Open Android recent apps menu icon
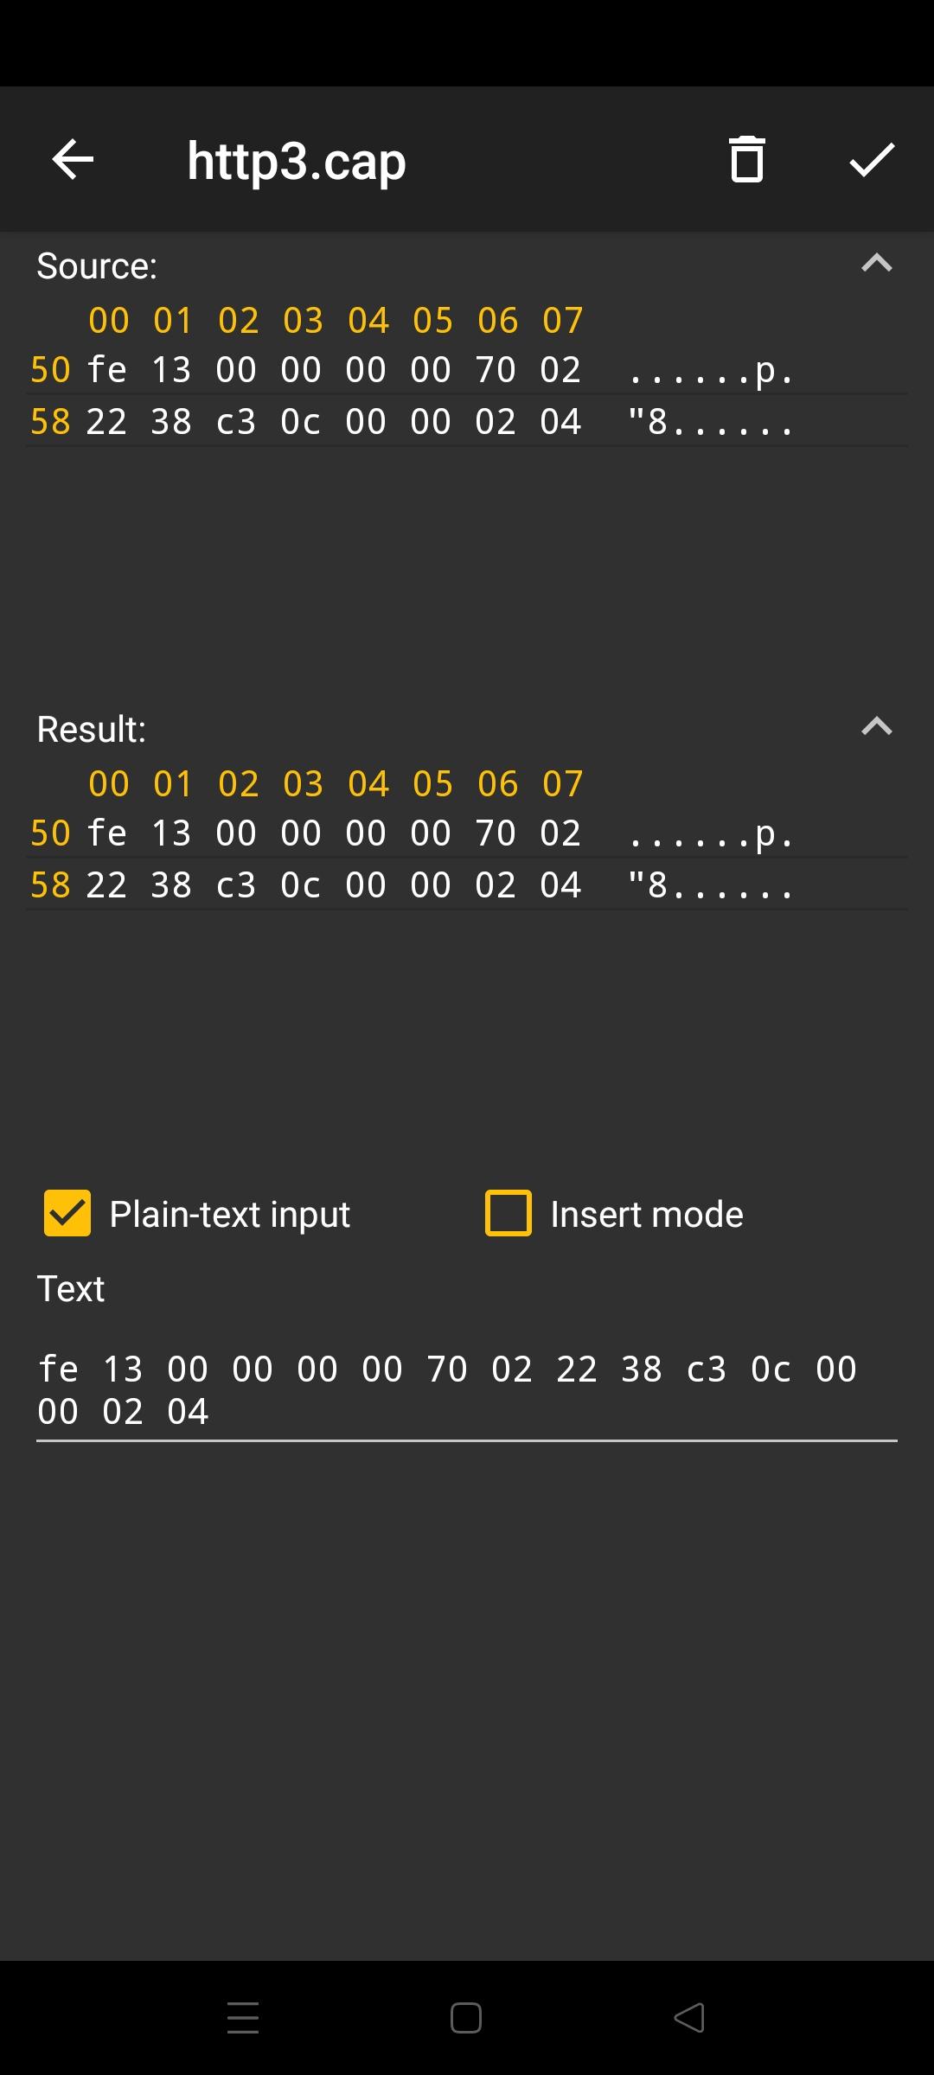This screenshot has height=2075, width=934. tap(243, 2018)
